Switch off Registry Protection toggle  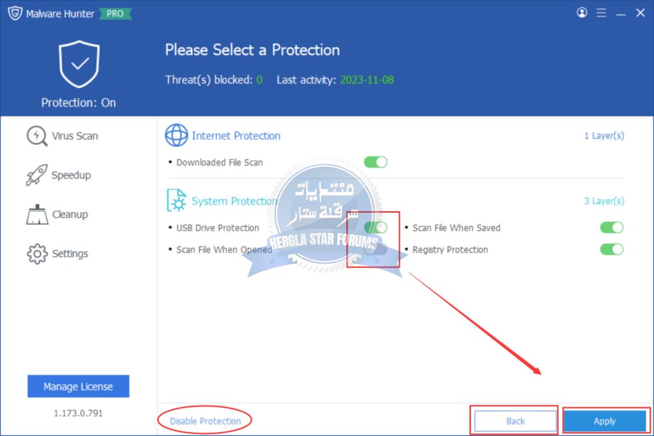point(611,250)
